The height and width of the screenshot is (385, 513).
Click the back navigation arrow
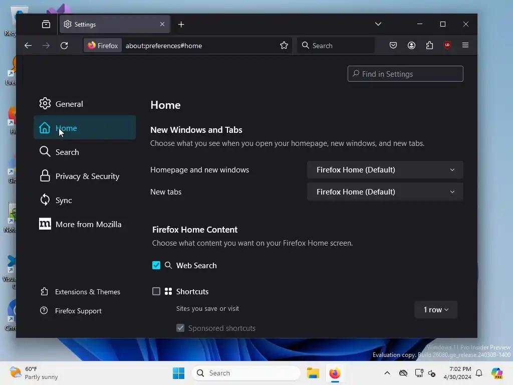pyautogui.click(x=28, y=46)
